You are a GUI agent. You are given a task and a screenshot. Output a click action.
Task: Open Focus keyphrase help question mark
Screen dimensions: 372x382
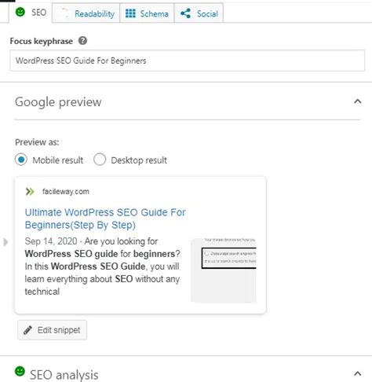pyautogui.click(x=82, y=41)
